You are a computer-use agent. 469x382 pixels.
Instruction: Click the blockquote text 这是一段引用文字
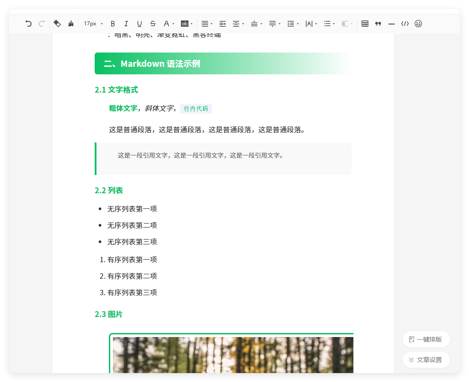point(200,155)
